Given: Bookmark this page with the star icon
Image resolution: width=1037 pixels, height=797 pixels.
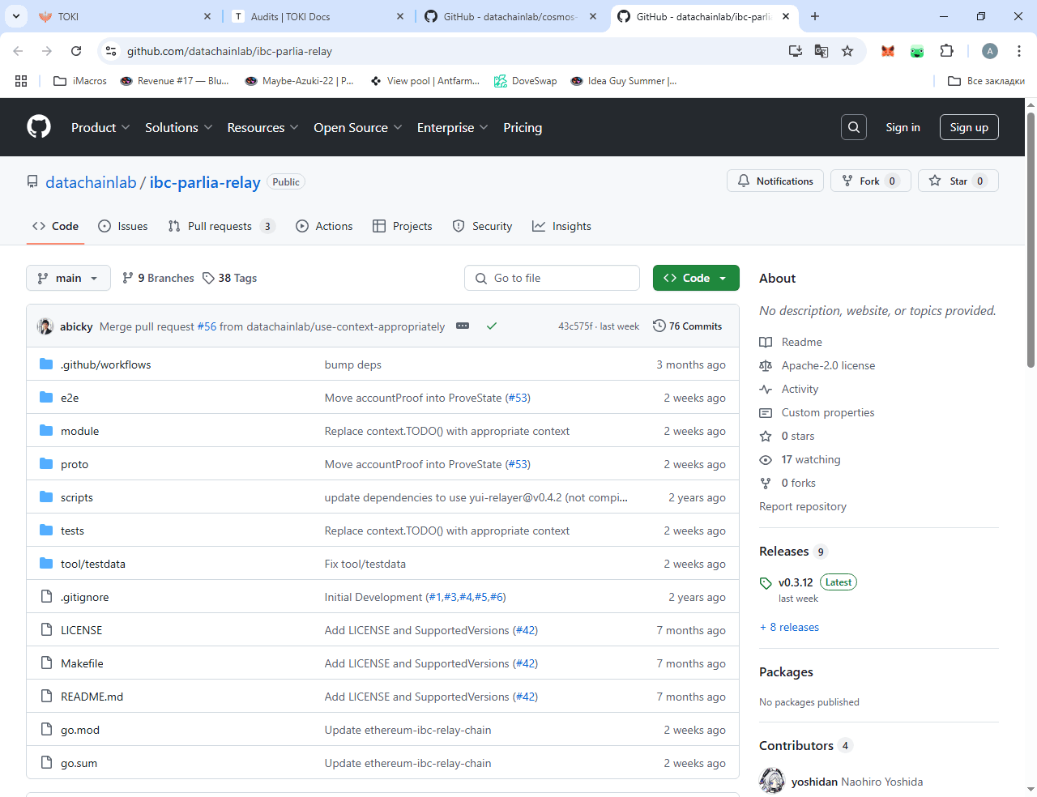Looking at the screenshot, I should coord(847,51).
